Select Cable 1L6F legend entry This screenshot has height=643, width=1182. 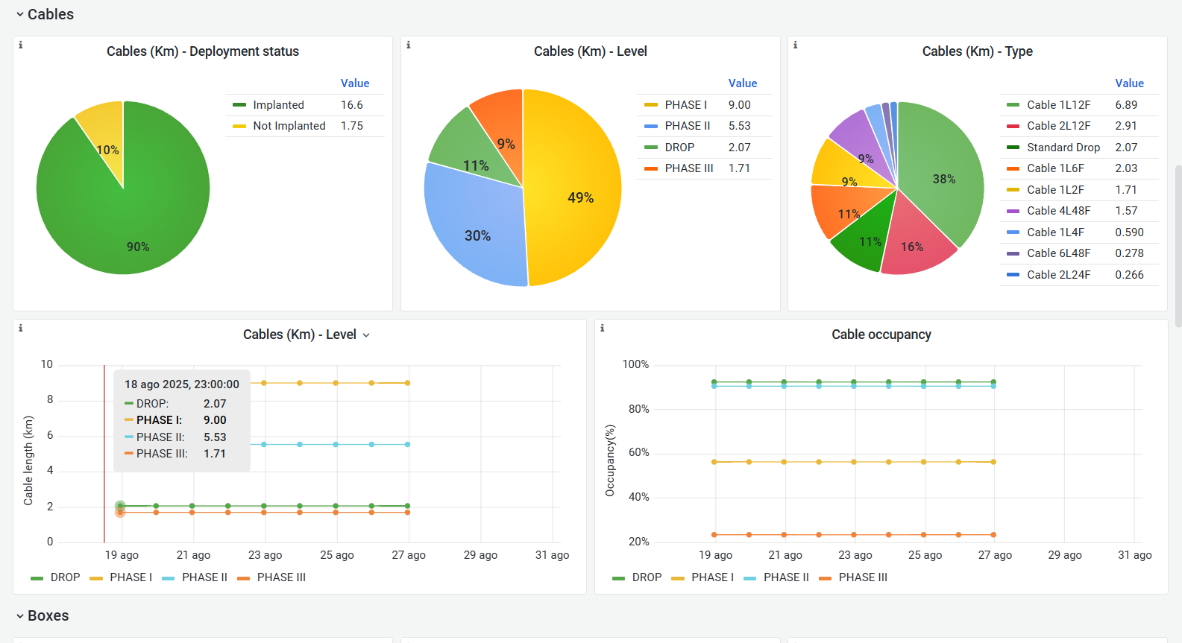coord(1055,168)
